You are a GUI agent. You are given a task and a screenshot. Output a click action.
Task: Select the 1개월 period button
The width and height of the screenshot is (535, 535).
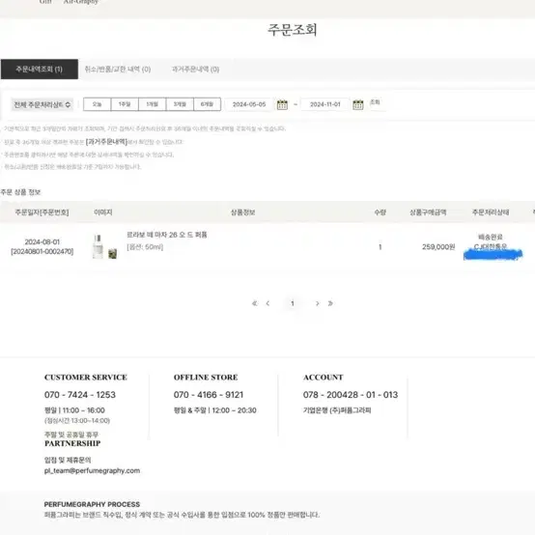153,104
